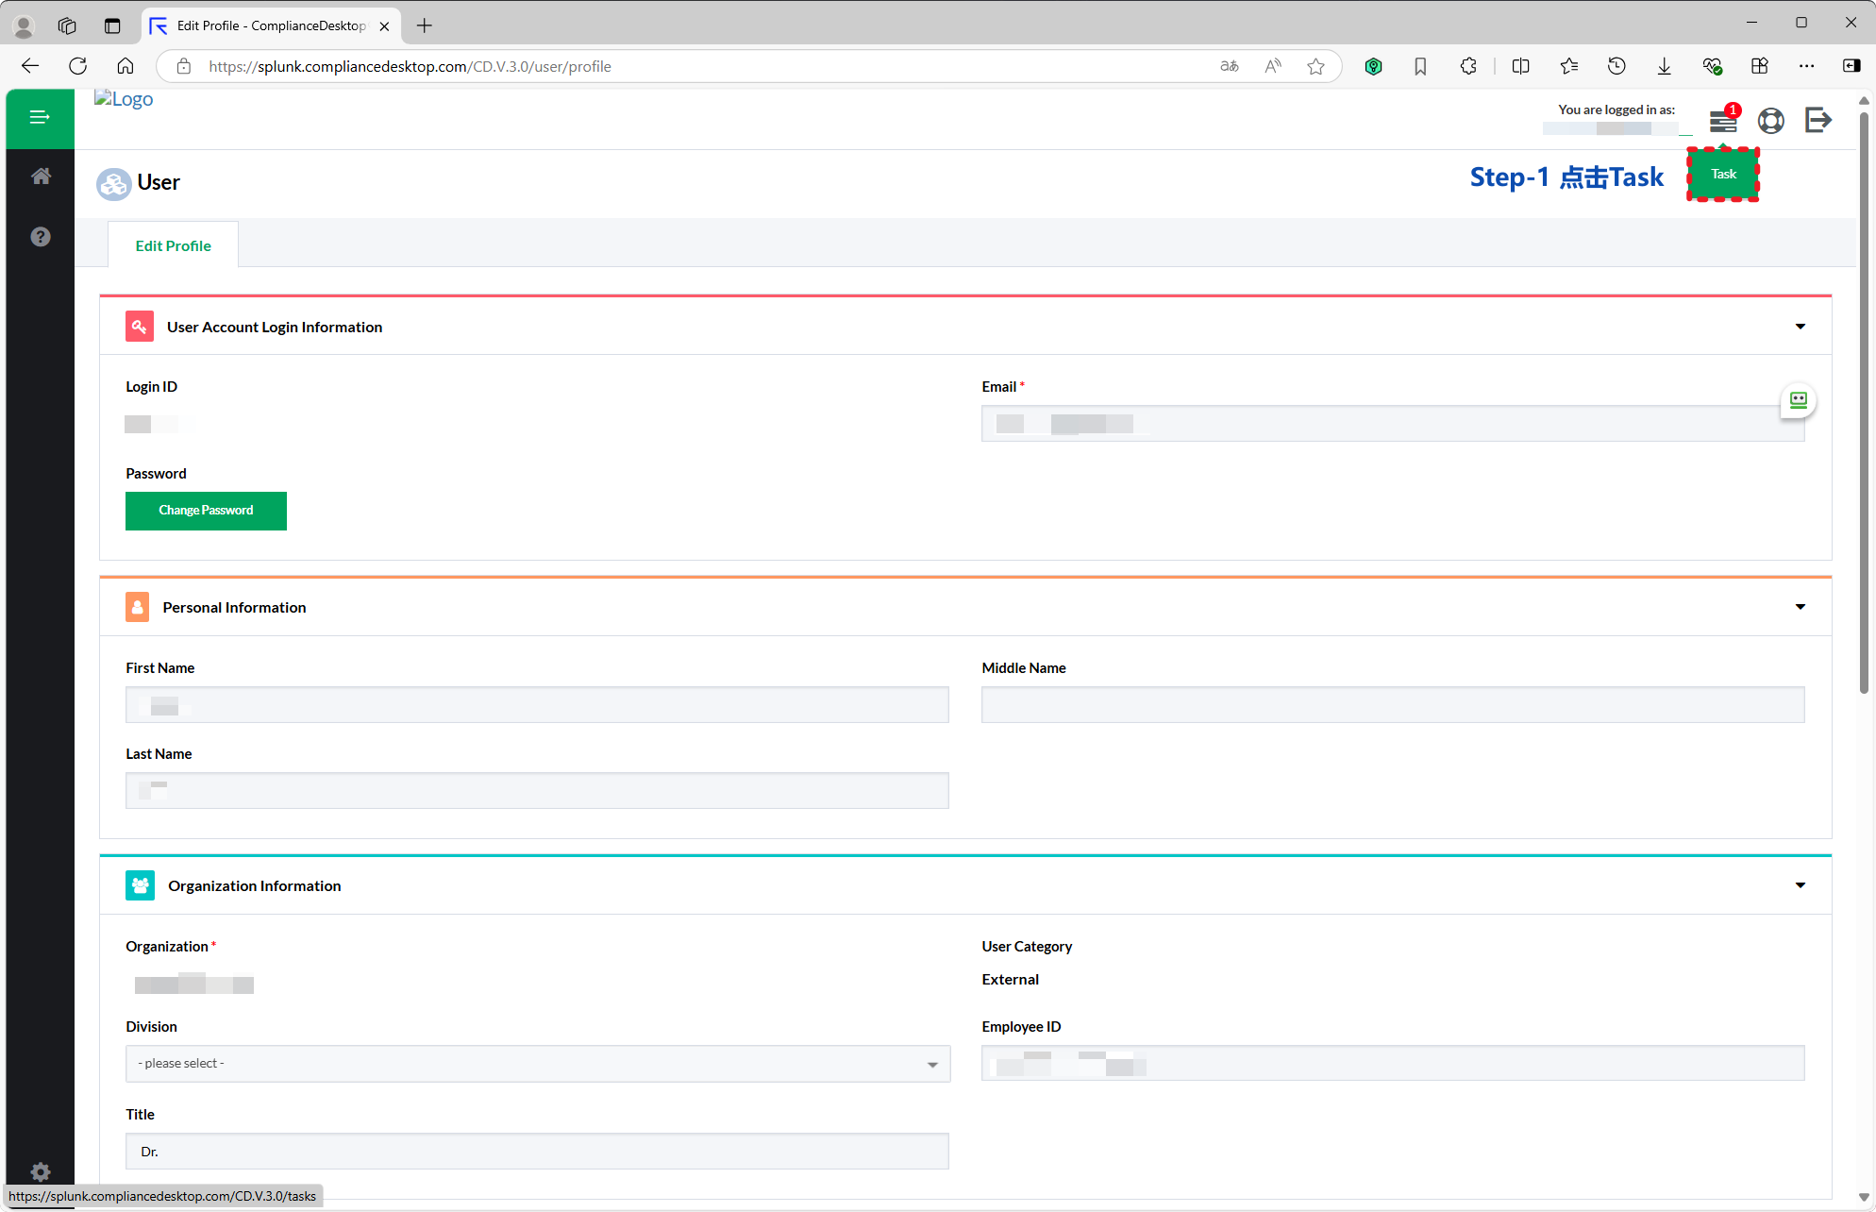Open the Task notifications icon with badge 1

tap(1723, 121)
